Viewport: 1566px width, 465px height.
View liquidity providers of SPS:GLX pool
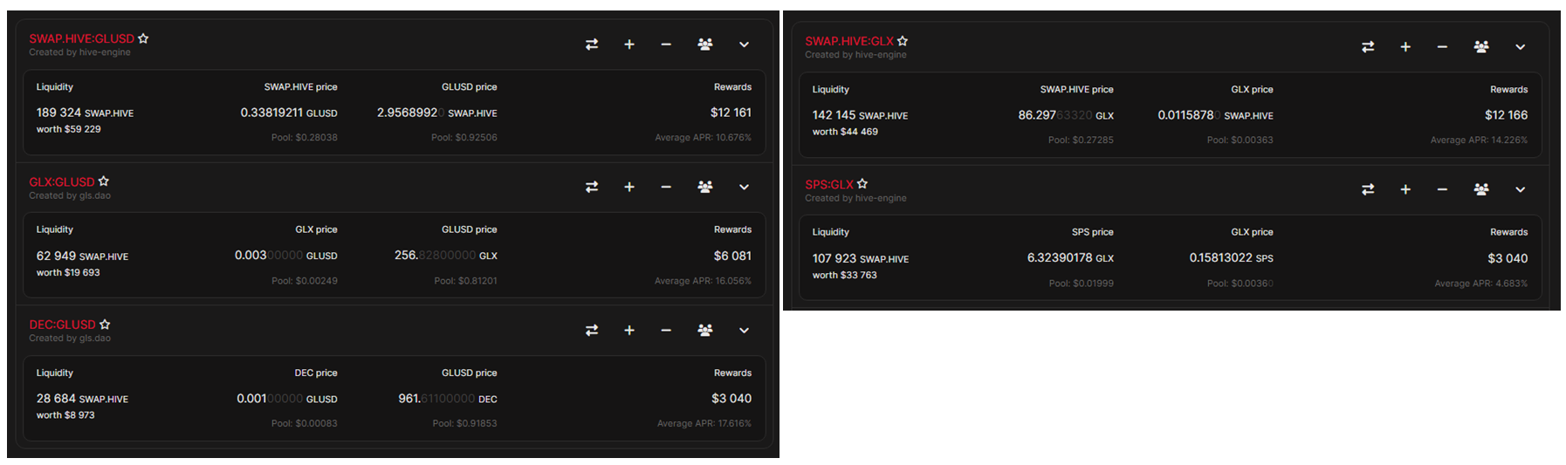tap(1481, 189)
